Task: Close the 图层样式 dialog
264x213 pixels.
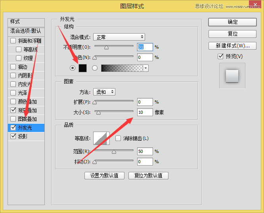Action: click(x=255, y=4)
